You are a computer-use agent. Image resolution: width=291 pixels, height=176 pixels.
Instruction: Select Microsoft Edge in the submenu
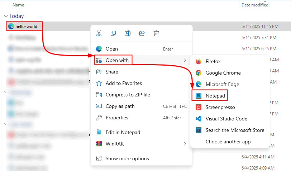pos(222,84)
